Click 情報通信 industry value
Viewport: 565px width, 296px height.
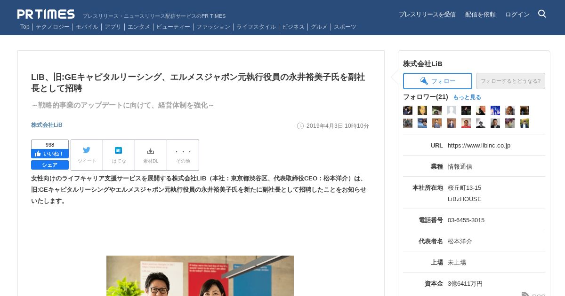[x=460, y=167]
